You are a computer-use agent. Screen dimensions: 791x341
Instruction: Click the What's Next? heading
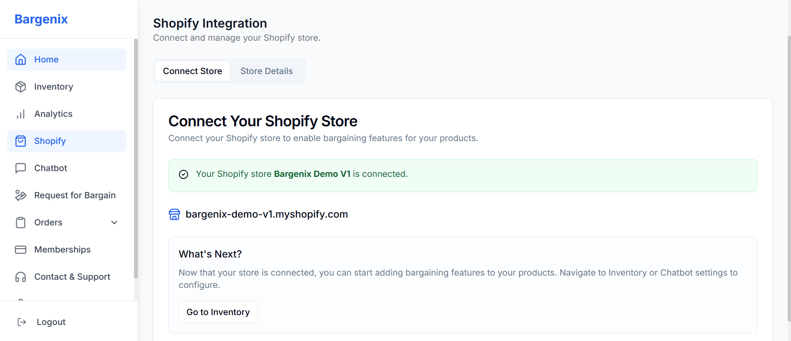(210, 254)
